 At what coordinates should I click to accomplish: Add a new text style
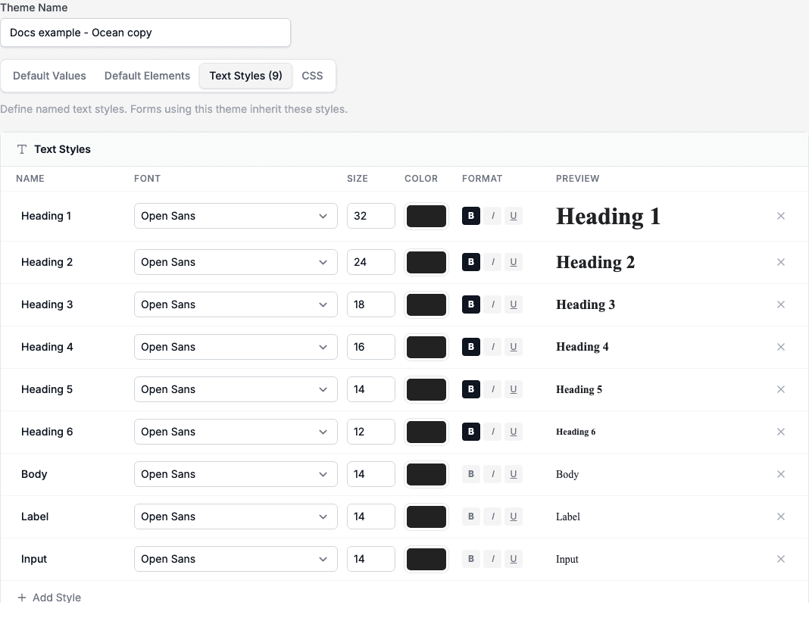pos(49,598)
